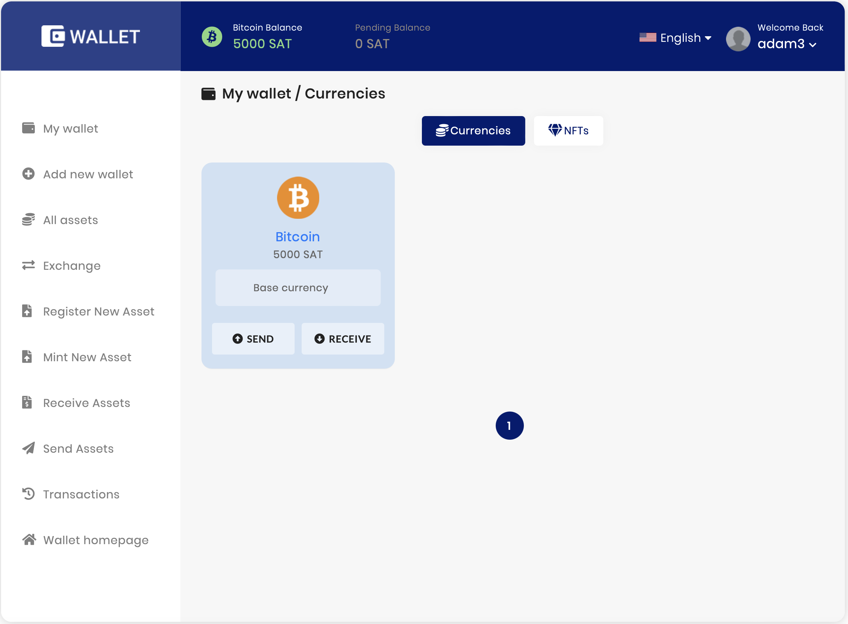Expand the adam3 user menu

(787, 44)
